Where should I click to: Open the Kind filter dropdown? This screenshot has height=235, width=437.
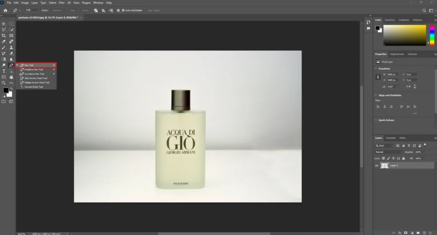coord(384,145)
